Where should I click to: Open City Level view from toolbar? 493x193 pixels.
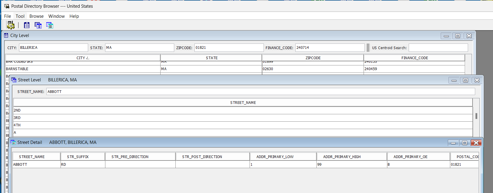pos(27,25)
